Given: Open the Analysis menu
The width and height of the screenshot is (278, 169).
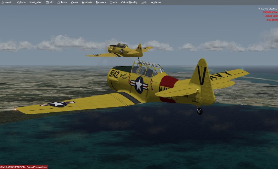Looking at the screenshot, I should (87, 2).
